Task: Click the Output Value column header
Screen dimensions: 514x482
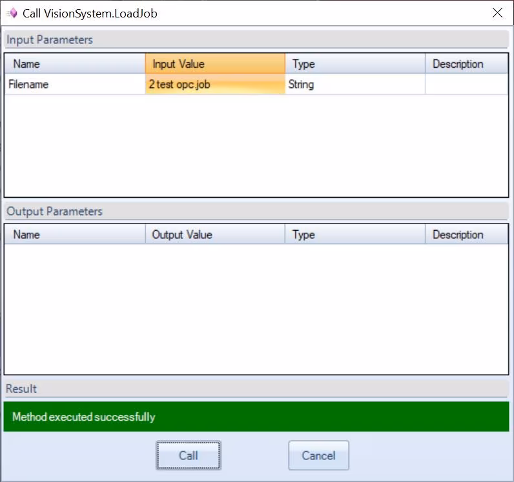Action: tap(214, 235)
